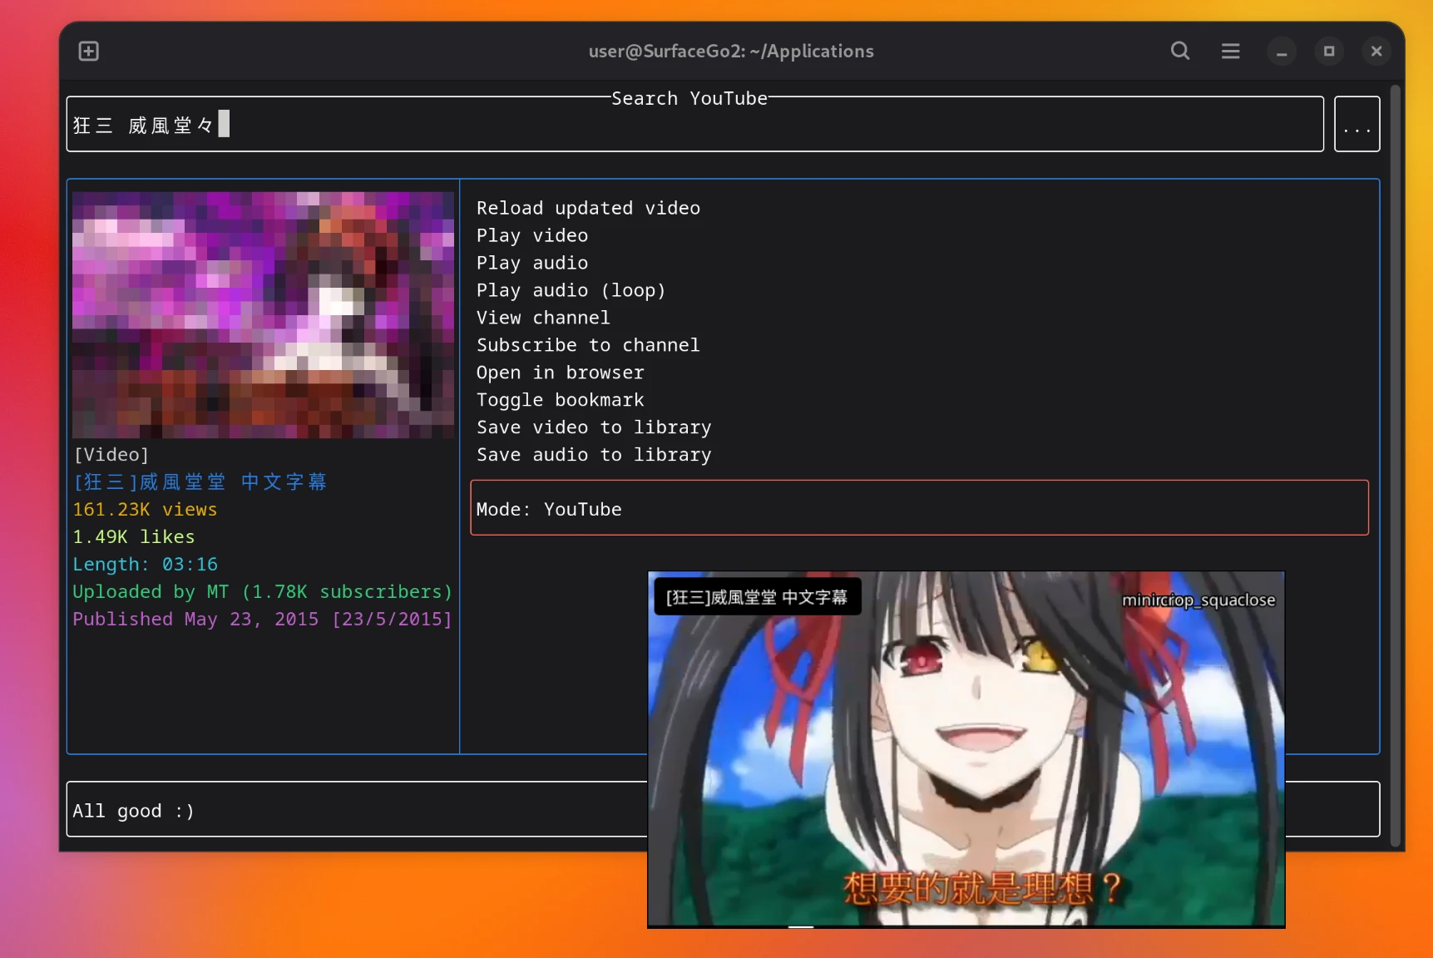Viewport: 1433px width, 958px height.
Task: Choose 'Open in browser'
Action: pos(560,373)
